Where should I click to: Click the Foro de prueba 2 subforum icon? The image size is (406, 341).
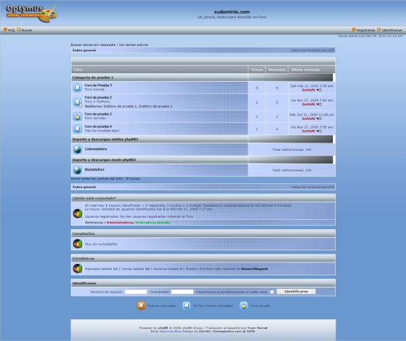pos(78,102)
